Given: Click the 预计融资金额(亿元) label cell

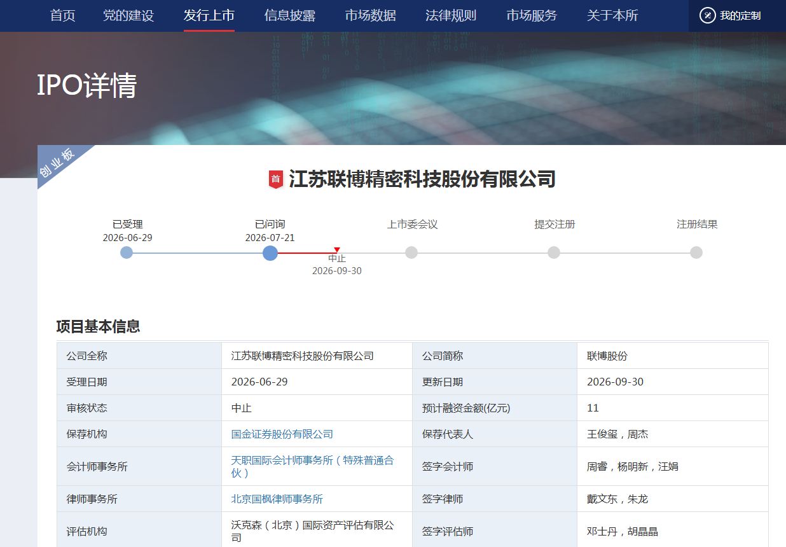Looking at the screenshot, I should [495, 408].
